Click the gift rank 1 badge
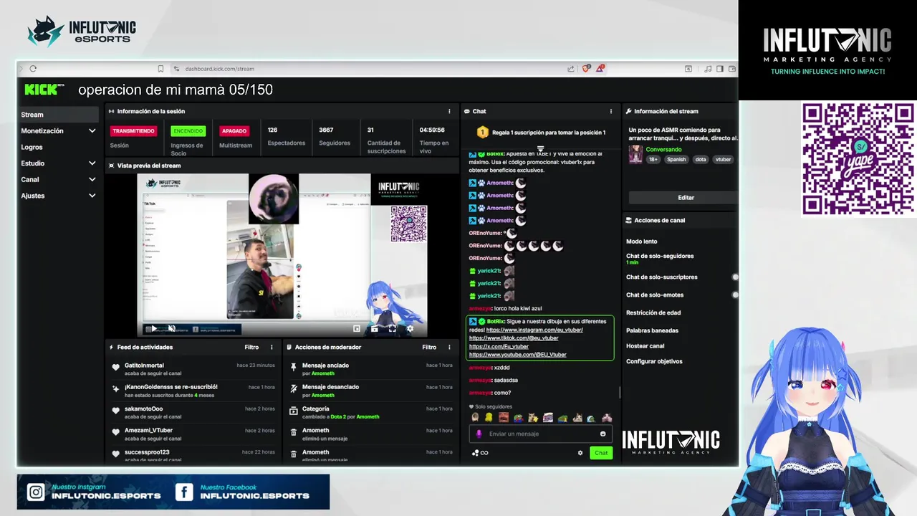 click(x=483, y=132)
